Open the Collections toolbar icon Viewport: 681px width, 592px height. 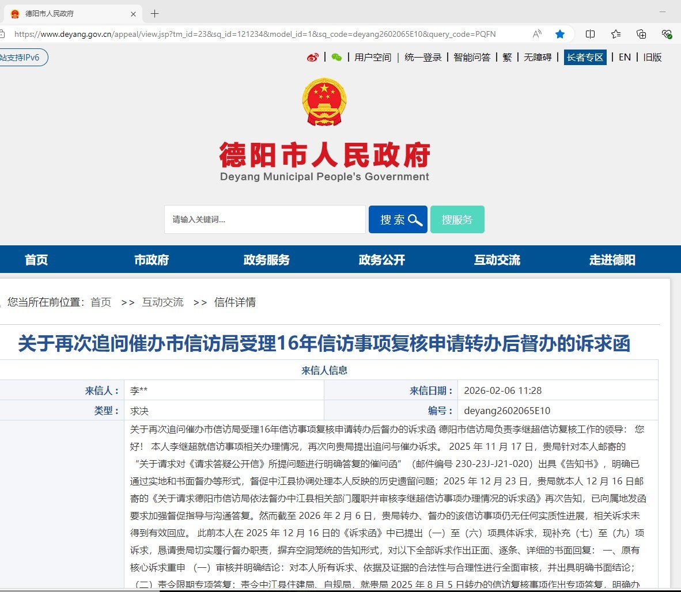641,34
